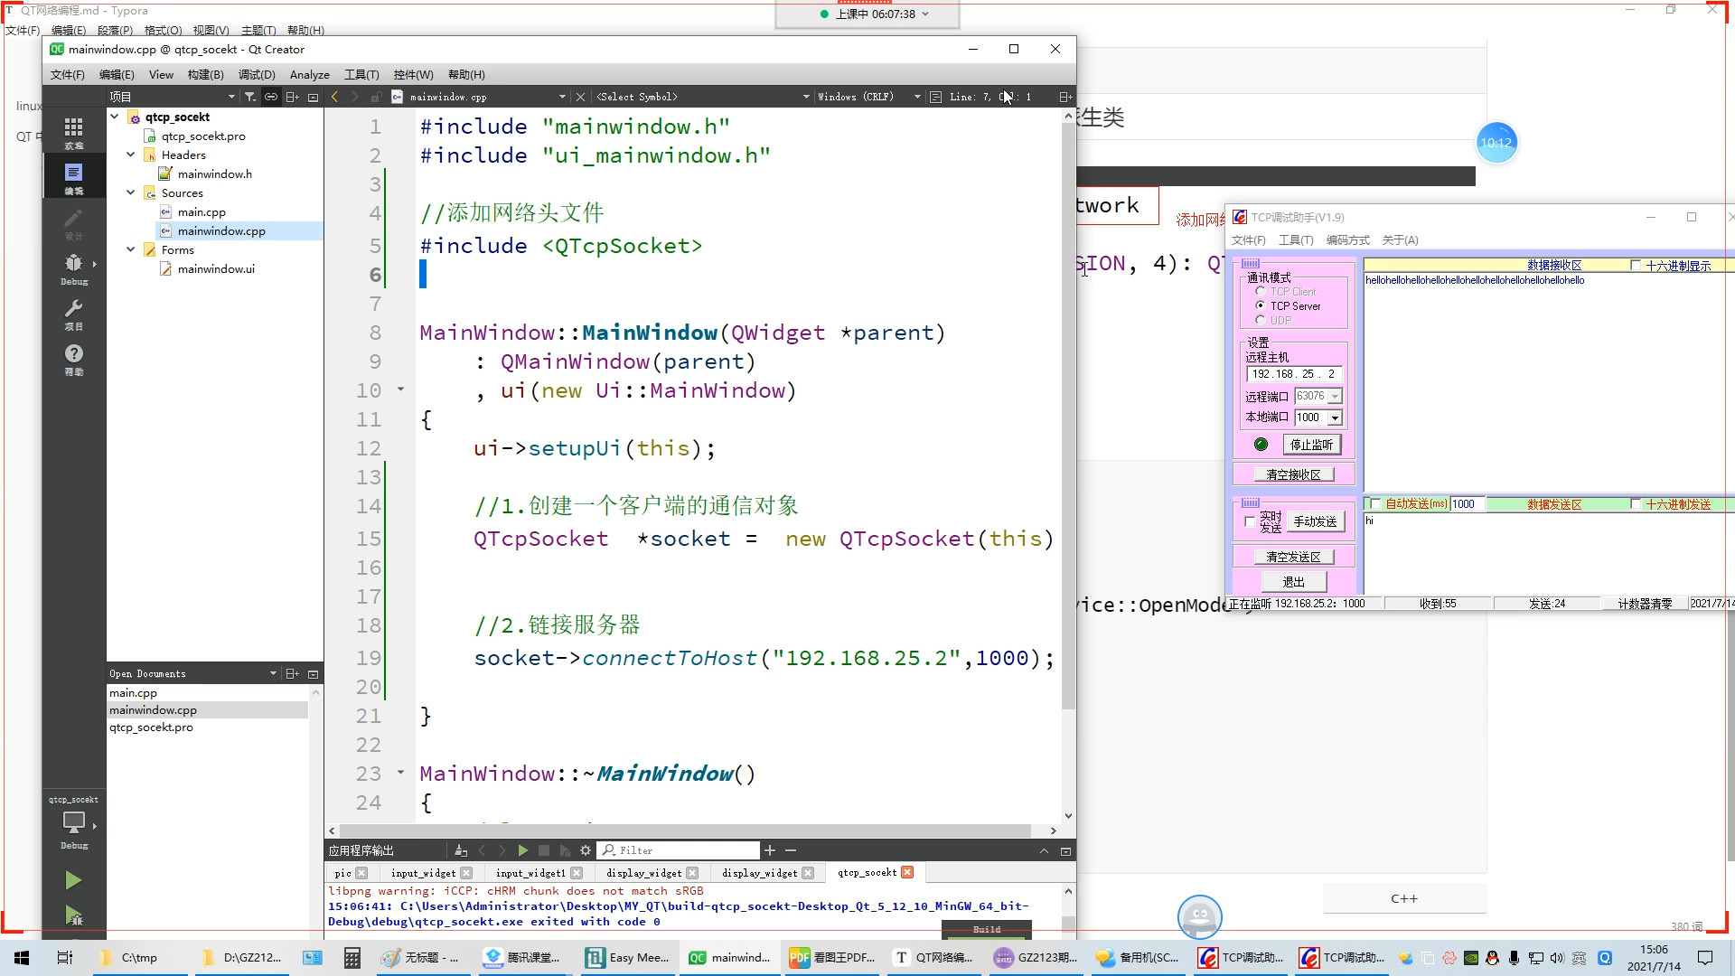Click 清空发送区 clear send button
Screen dimensions: 1735x976
tap(1293, 557)
